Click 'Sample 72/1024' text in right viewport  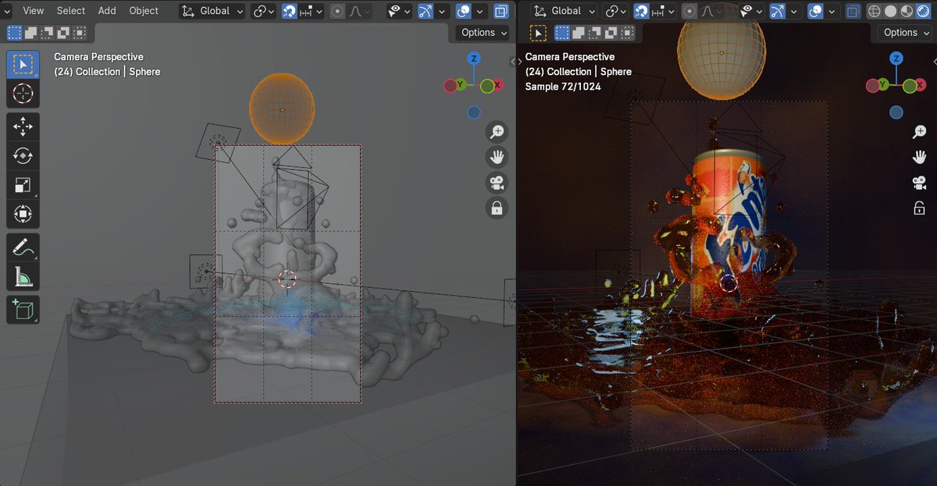[x=563, y=87]
